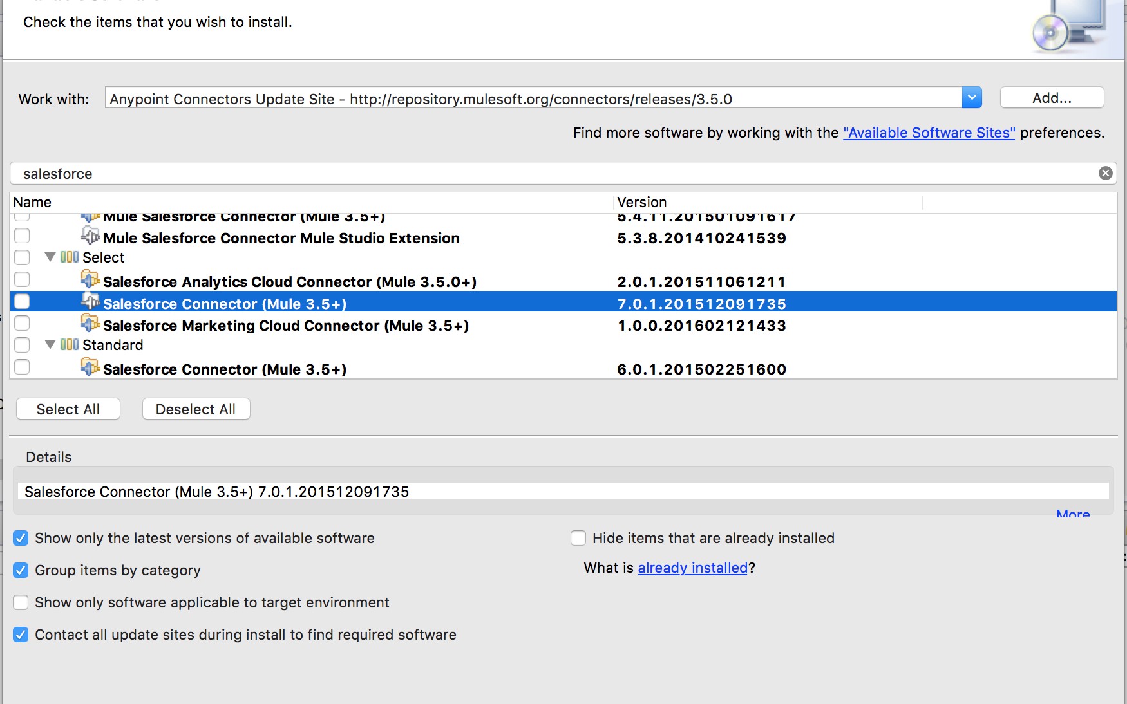Screen dimensions: 1127x704
Task: Click the Salesforce Analytics Cloud Connector icon
Action: [90, 280]
